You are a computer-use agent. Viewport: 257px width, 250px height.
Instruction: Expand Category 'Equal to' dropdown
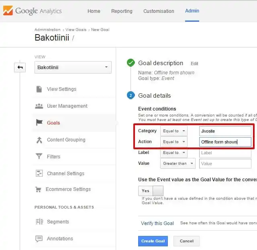pos(173,131)
